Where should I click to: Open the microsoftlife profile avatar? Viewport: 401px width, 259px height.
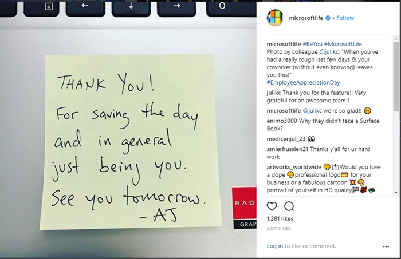pyautogui.click(x=275, y=18)
